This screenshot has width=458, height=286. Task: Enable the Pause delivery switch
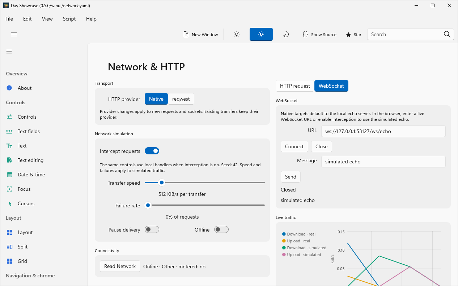(152, 229)
